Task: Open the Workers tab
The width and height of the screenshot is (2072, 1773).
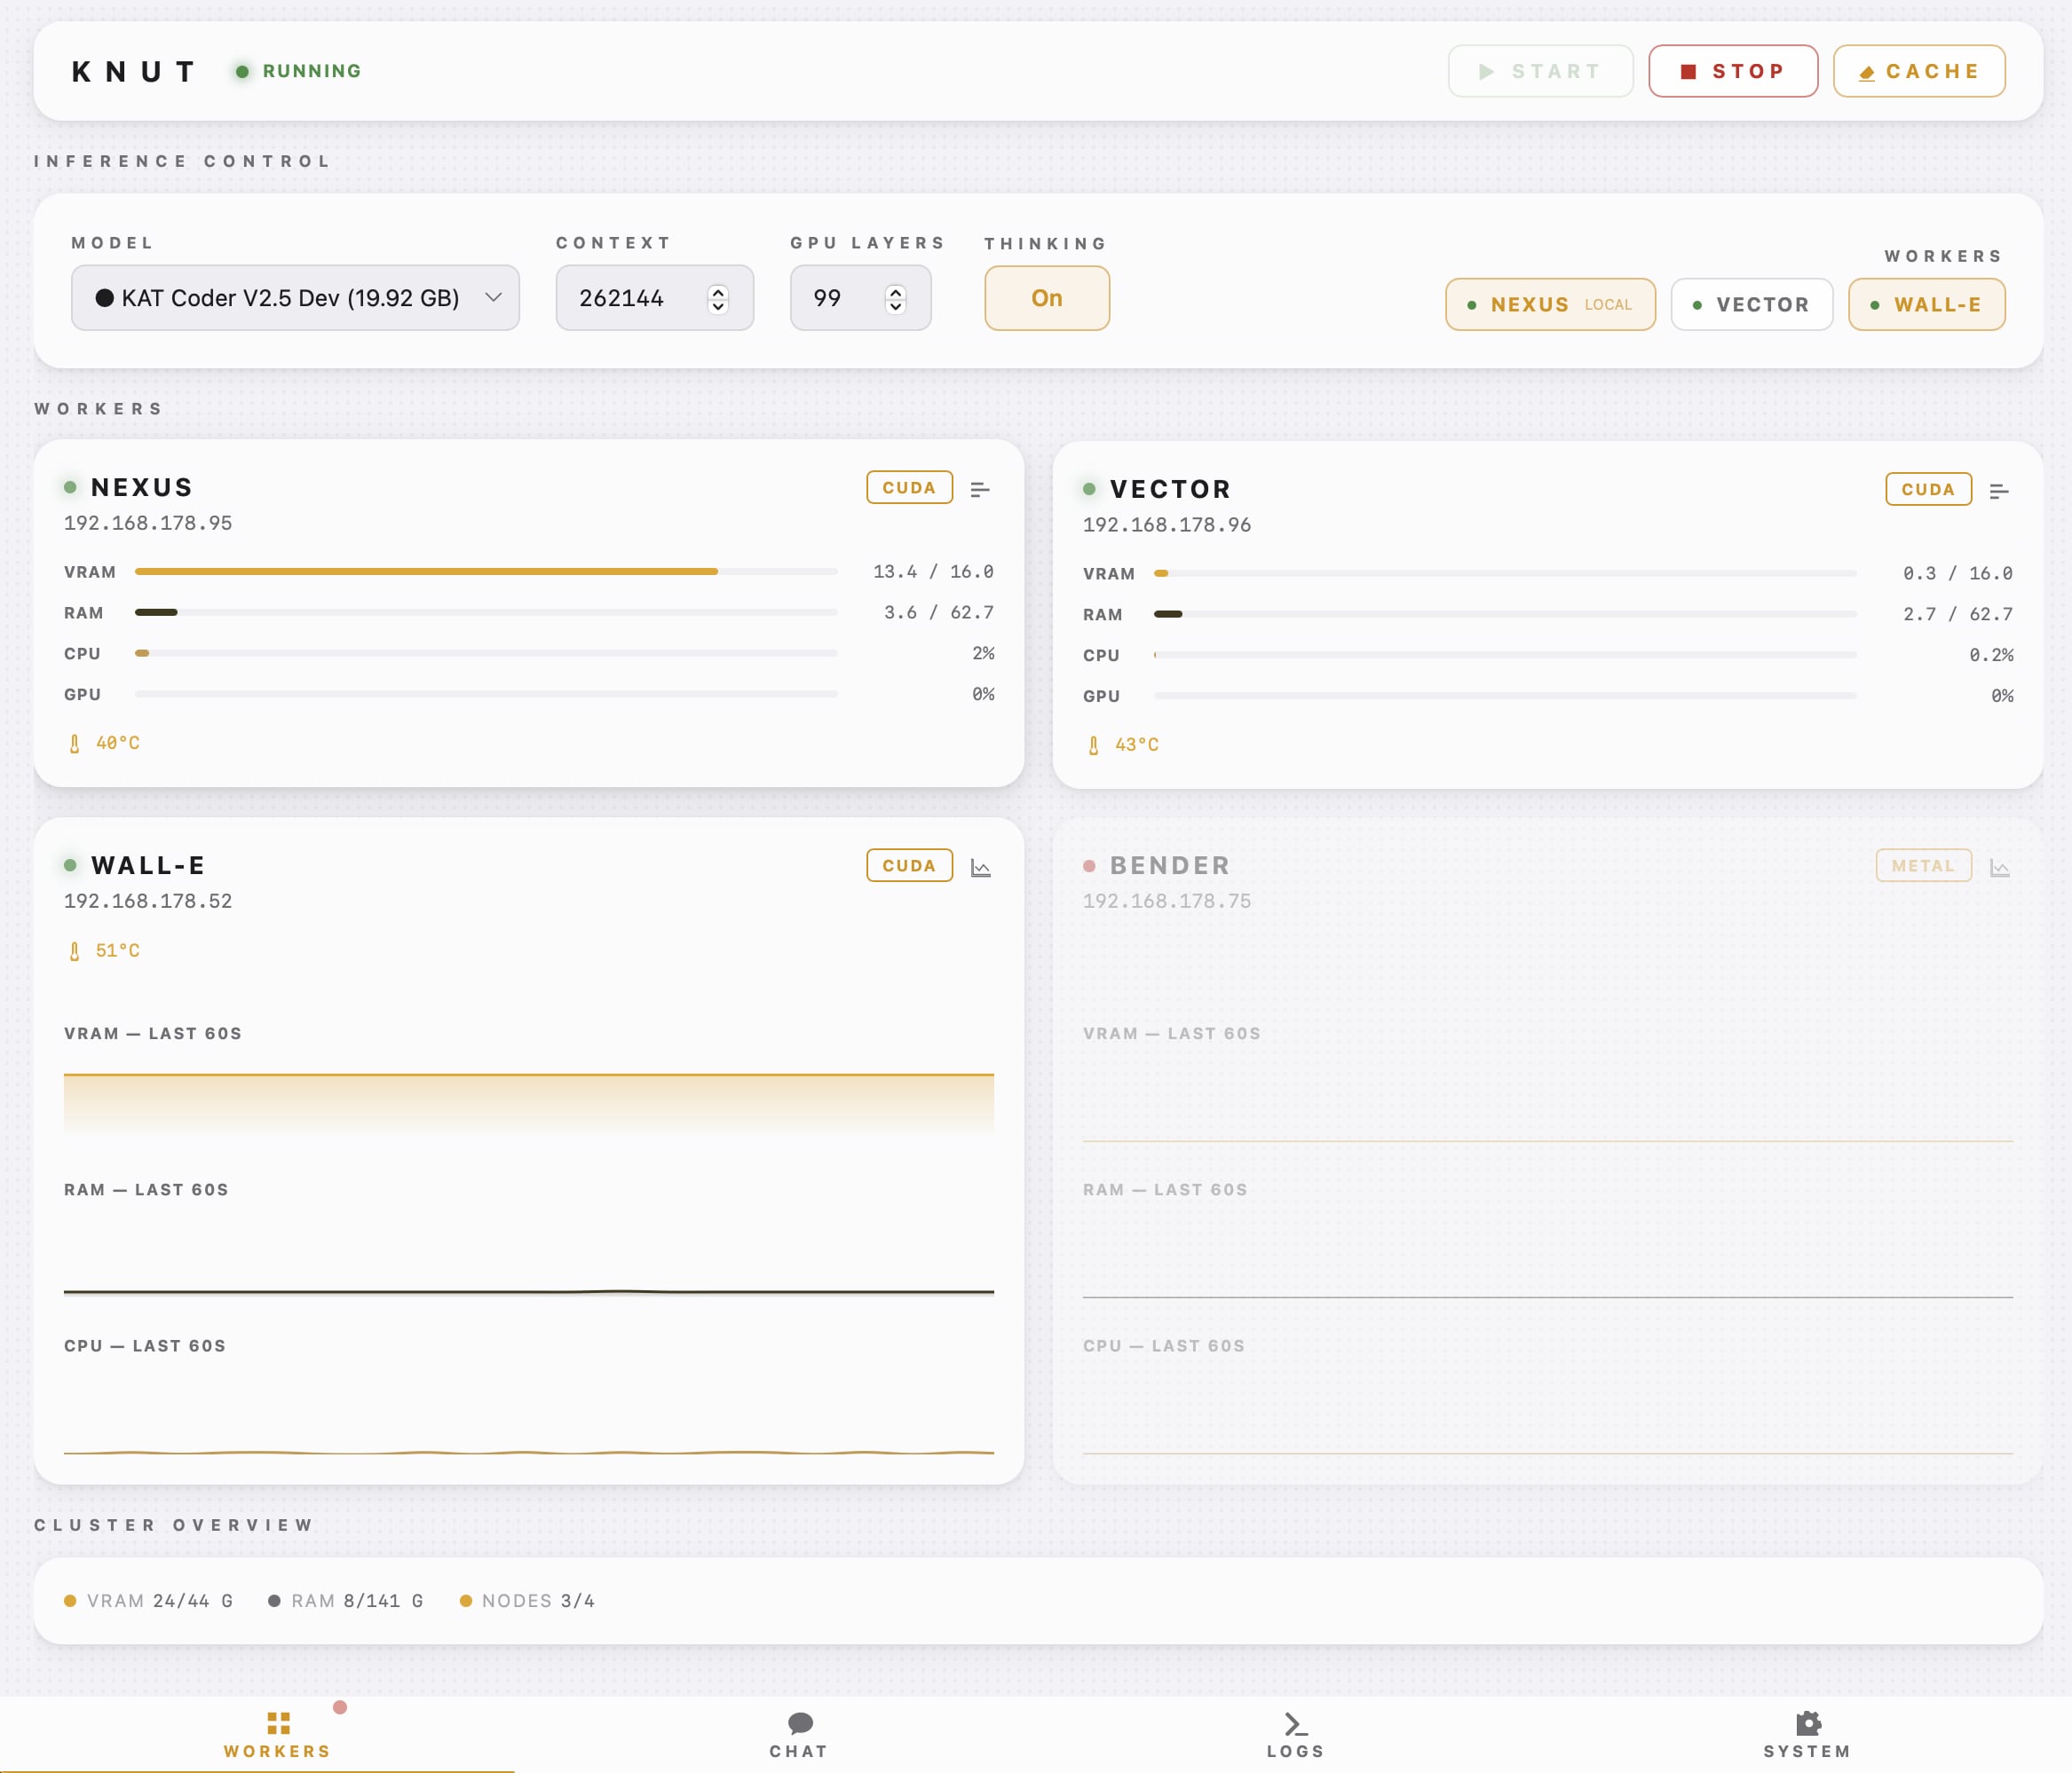Action: point(277,1734)
